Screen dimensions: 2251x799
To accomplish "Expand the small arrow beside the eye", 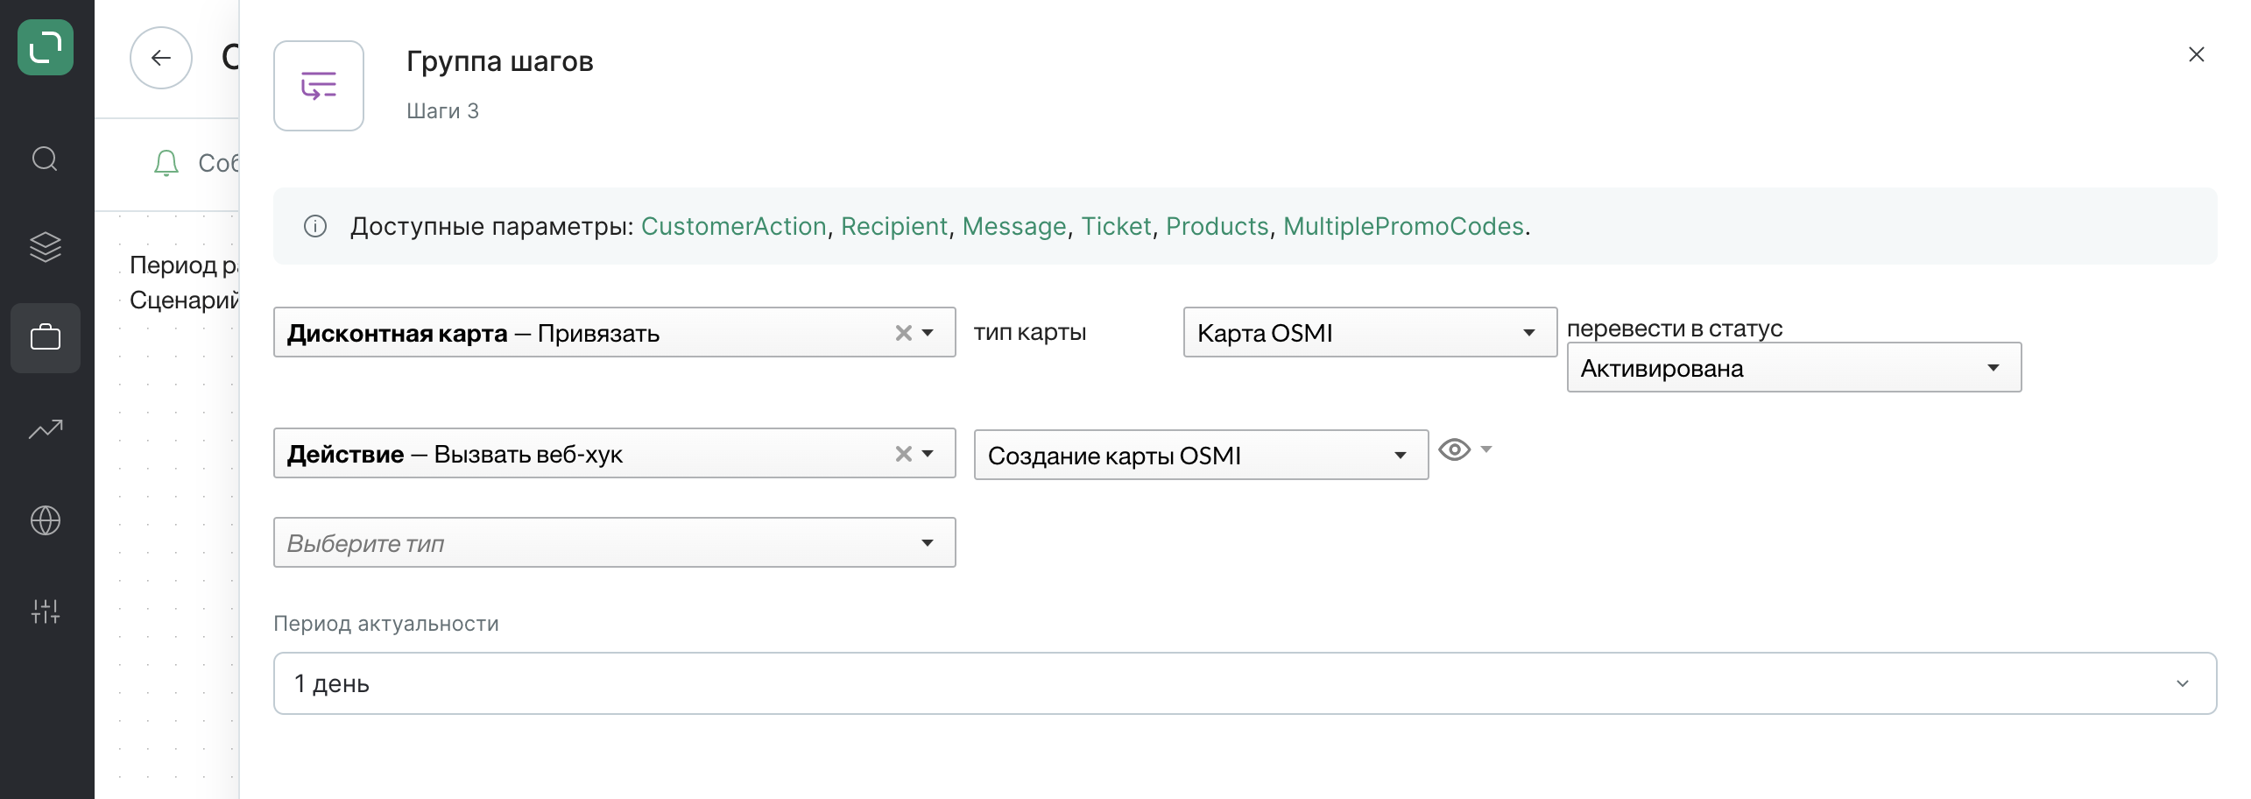I will 1486,449.
